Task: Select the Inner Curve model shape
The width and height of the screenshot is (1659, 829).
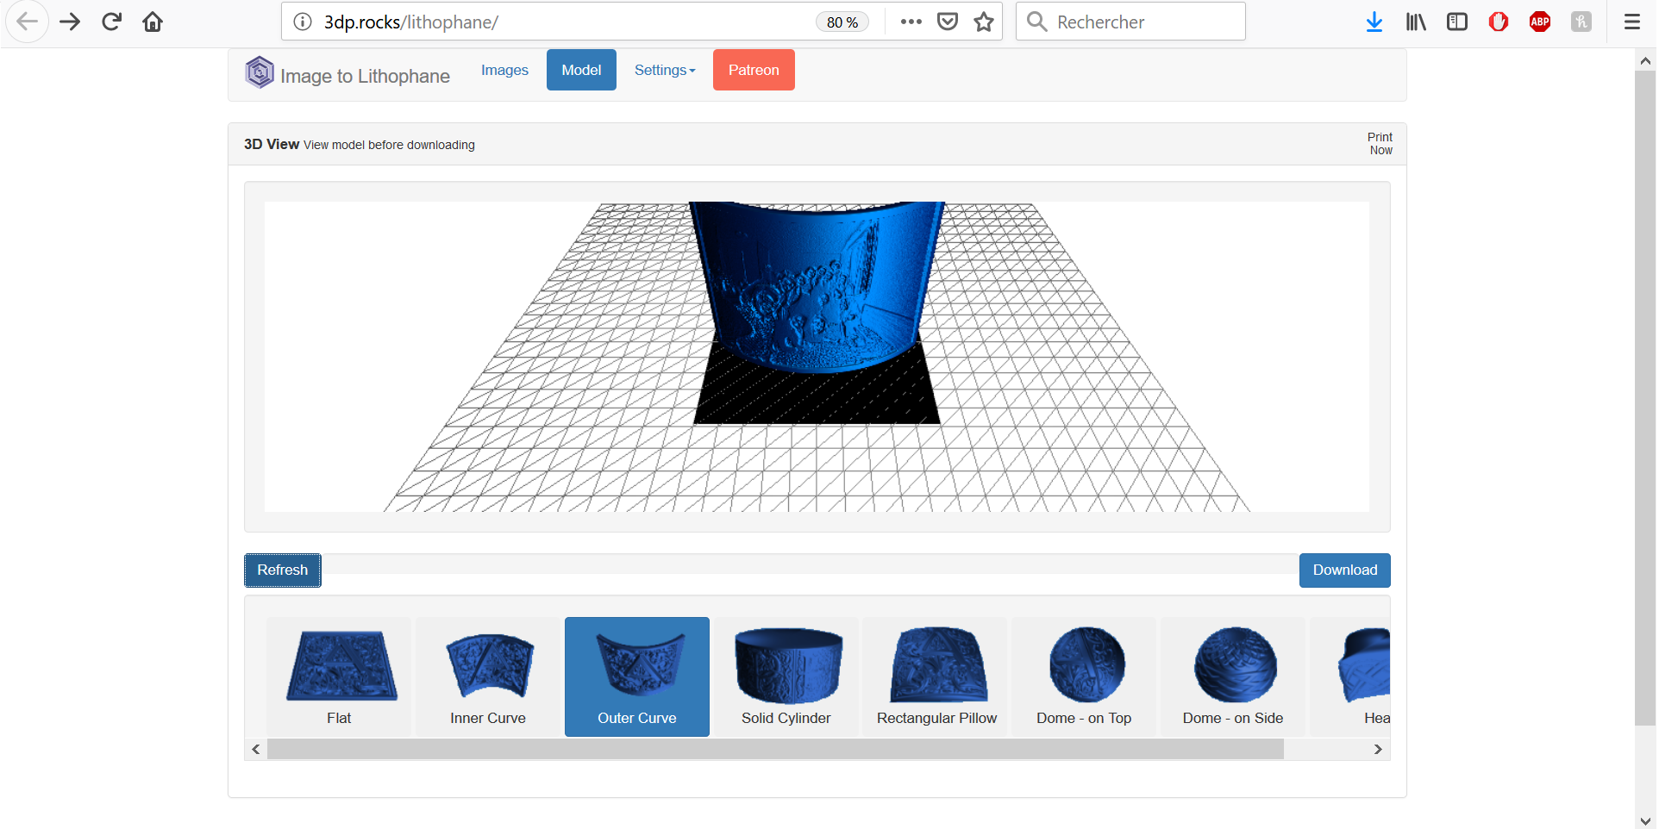Action: pyautogui.click(x=488, y=676)
